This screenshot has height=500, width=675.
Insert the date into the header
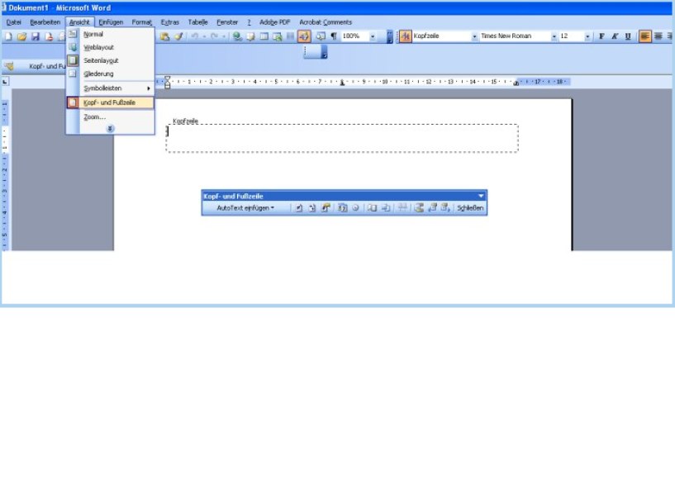point(342,208)
